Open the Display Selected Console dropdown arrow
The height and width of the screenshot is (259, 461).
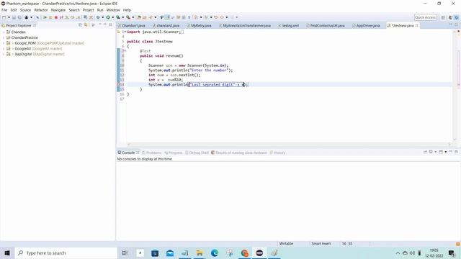point(435,152)
